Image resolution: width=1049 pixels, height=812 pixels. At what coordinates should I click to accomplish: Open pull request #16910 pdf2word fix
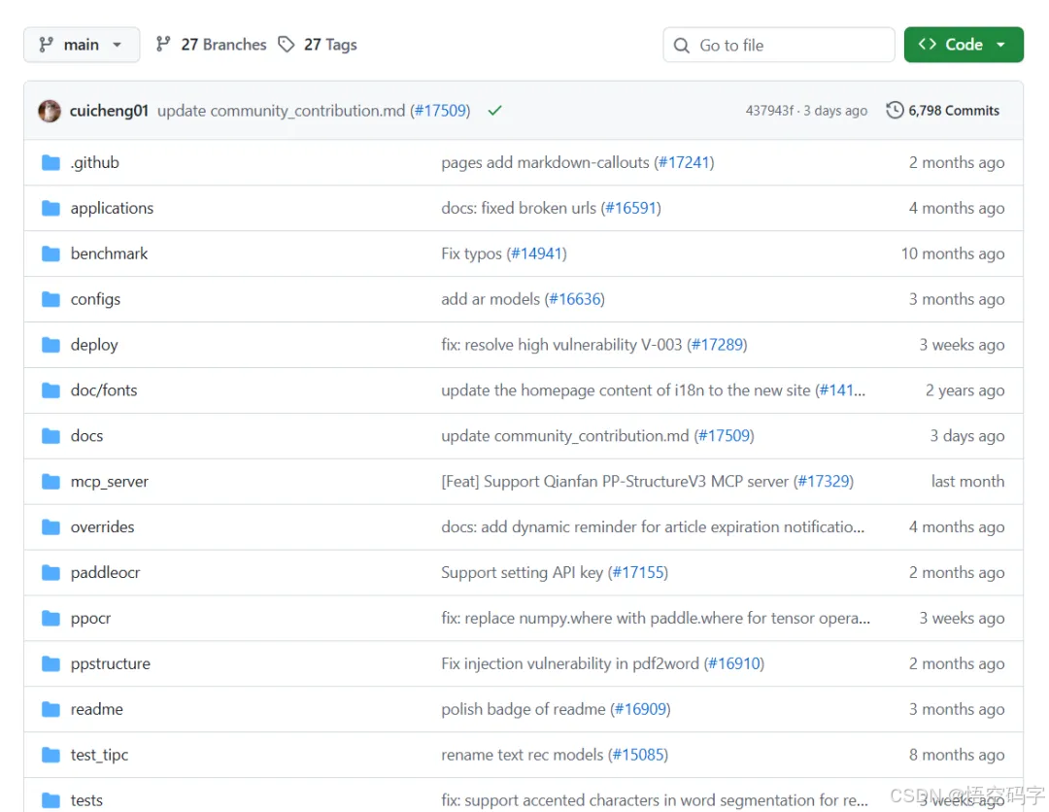(734, 663)
